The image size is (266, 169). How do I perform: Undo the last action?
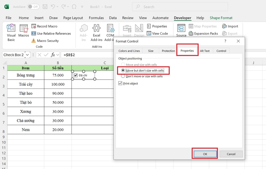tap(53, 7)
